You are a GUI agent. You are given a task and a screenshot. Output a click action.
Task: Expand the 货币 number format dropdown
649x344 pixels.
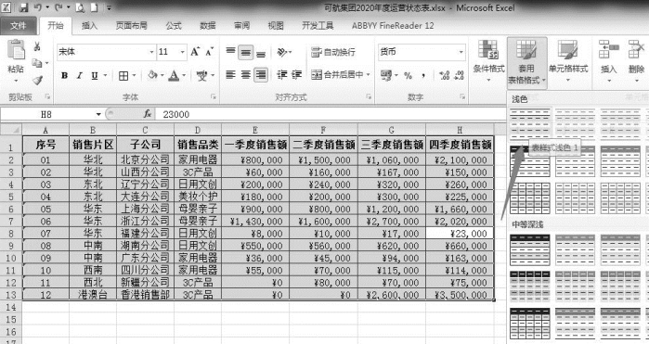461,52
